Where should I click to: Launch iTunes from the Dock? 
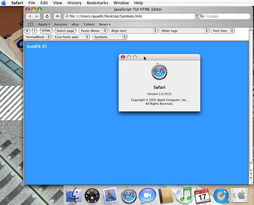click(184, 195)
